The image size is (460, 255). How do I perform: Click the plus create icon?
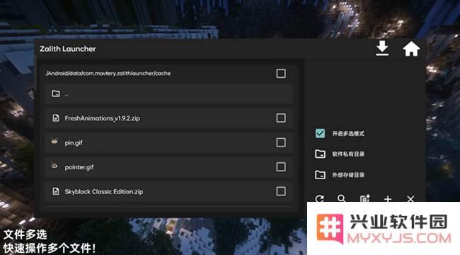388,199
